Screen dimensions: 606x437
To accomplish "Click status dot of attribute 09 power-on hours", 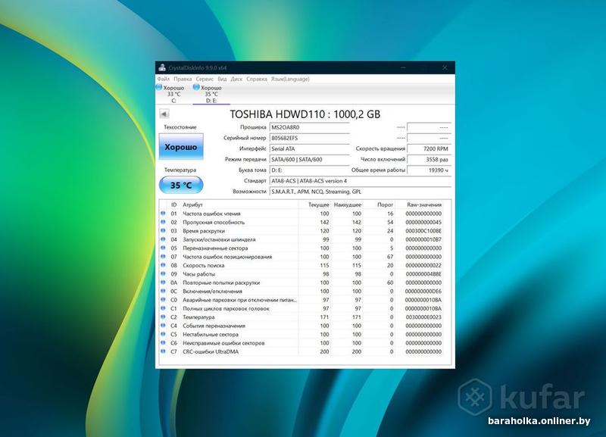I will (x=163, y=274).
